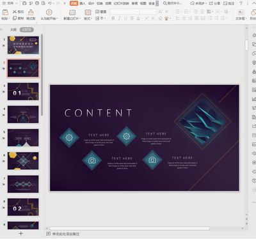Click the 重置 reset button
Viewport: 256px width, 239px height.
[x=101, y=12]
